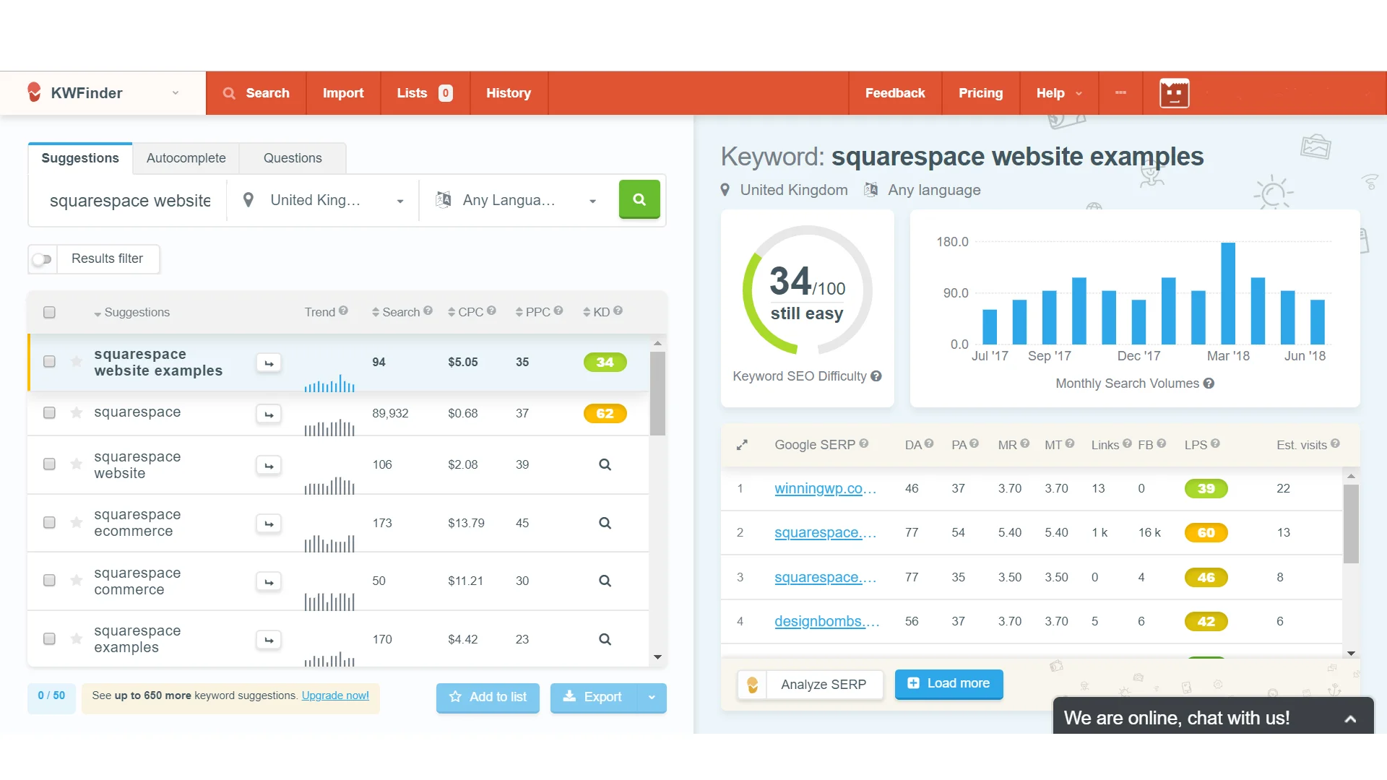Toggle the Results filter switch
The width and height of the screenshot is (1387, 780).
[x=43, y=259]
